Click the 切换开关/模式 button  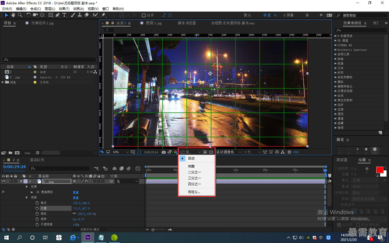(x=90, y=230)
